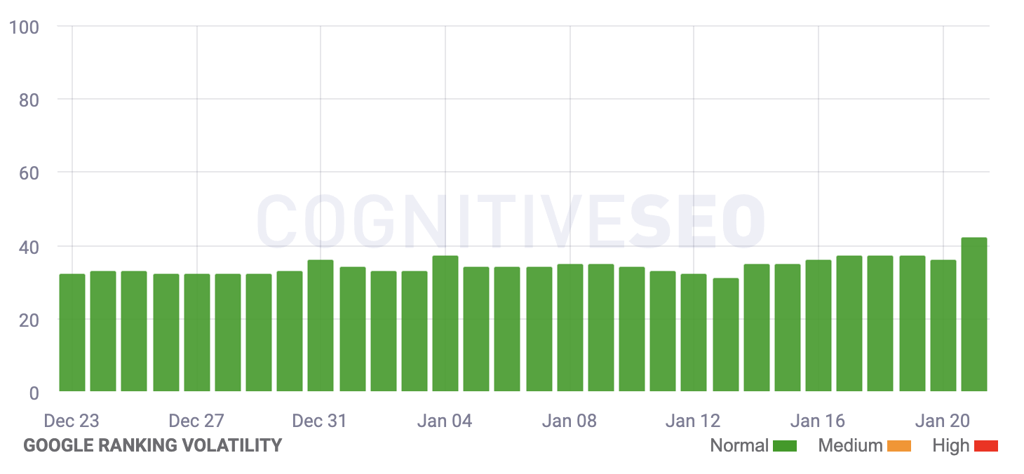Image resolution: width=1024 pixels, height=474 pixels.
Task: Click the Google Ranking Volatility title
Action: [x=153, y=445]
